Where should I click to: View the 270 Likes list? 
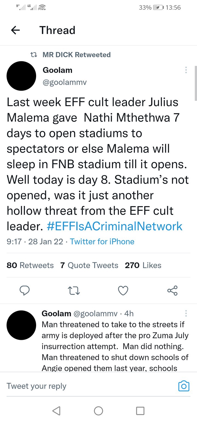pos(143,265)
